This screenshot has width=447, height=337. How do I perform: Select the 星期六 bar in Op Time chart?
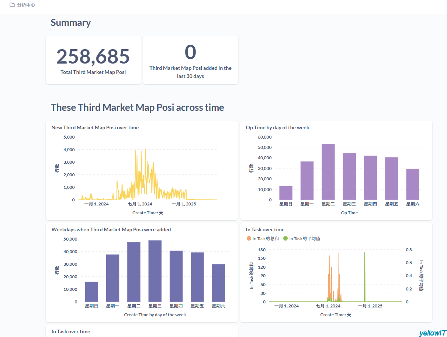pos(413,184)
